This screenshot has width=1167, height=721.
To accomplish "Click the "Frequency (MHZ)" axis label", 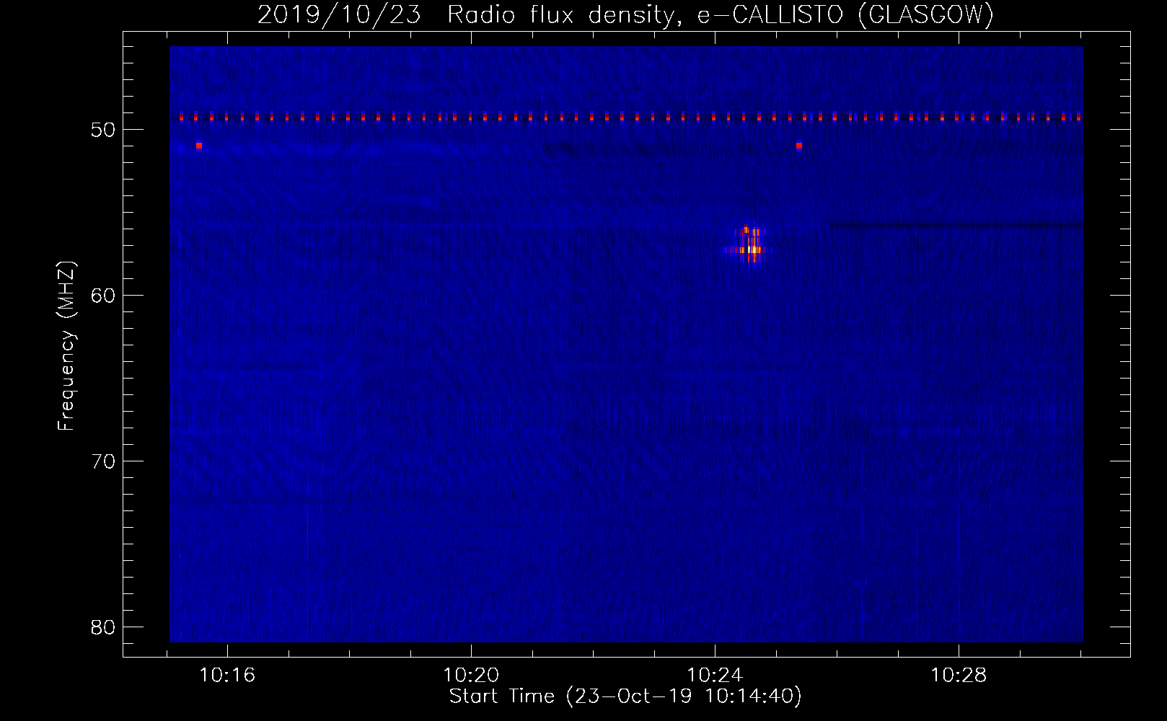I will click(x=66, y=346).
